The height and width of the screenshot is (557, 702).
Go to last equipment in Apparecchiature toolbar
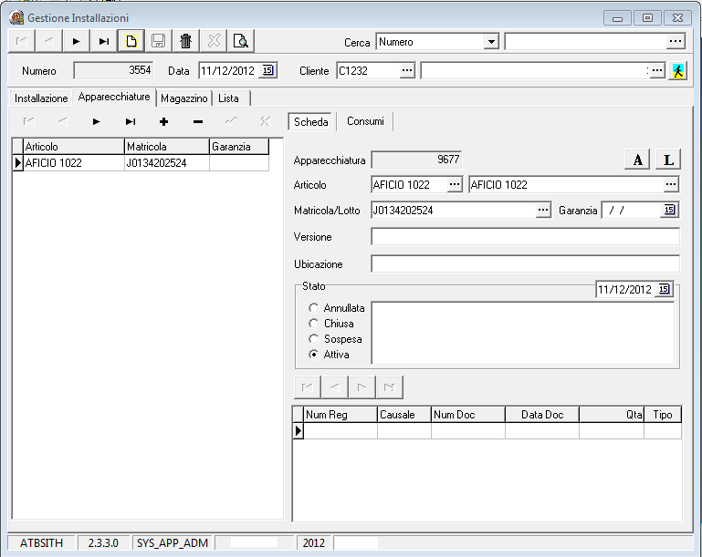pos(131,121)
